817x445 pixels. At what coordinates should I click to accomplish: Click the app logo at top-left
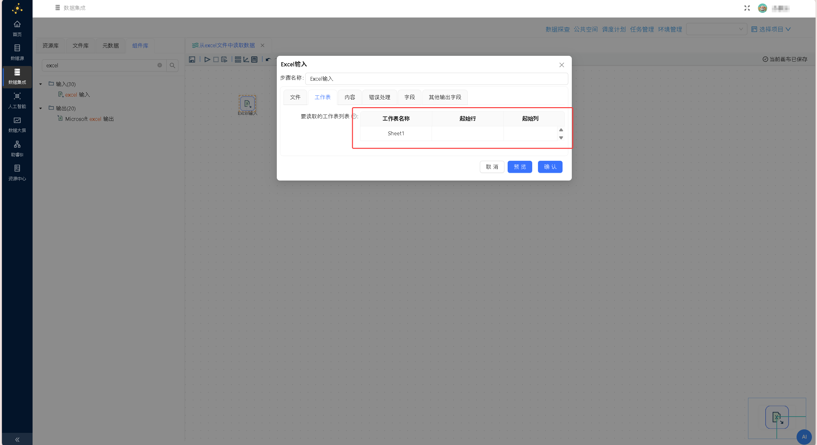point(17,8)
